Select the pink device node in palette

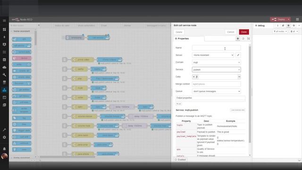click(x=22, y=58)
